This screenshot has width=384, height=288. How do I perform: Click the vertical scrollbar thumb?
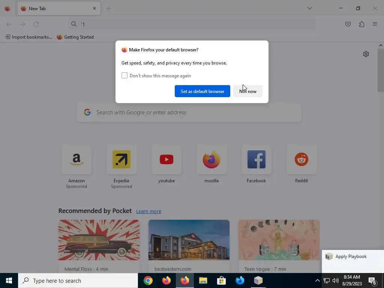[381, 70]
